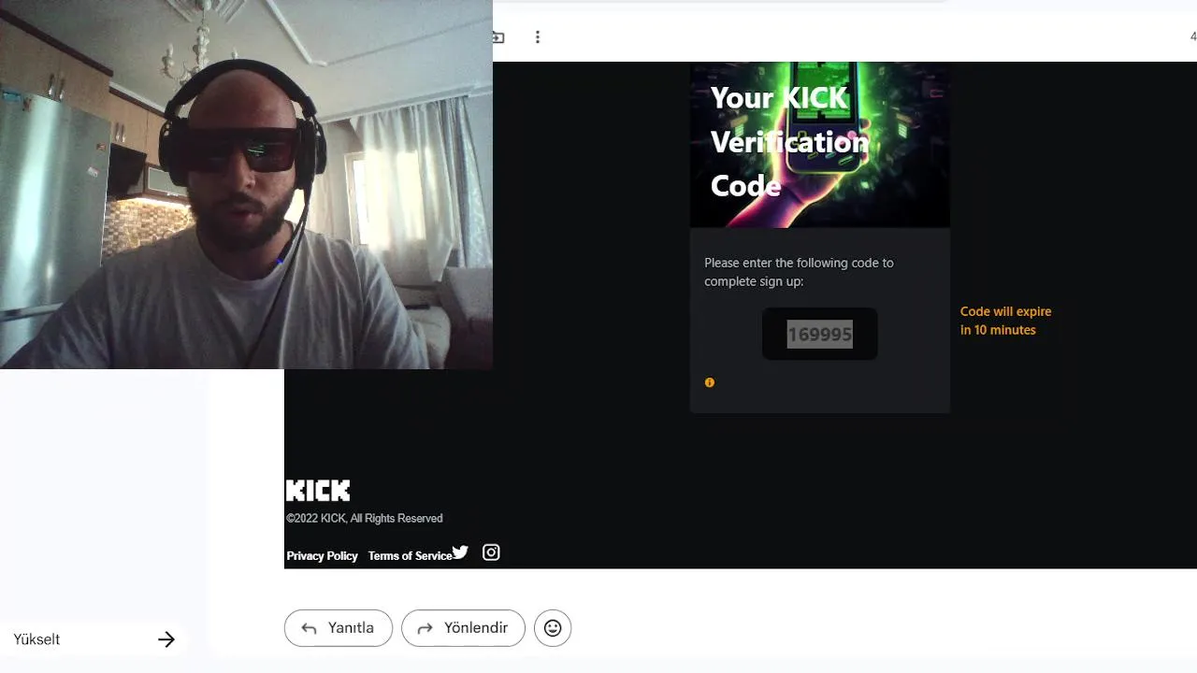The image size is (1197, 673).
Task: Click the orange info icon below code
Action: click(710, 382)
